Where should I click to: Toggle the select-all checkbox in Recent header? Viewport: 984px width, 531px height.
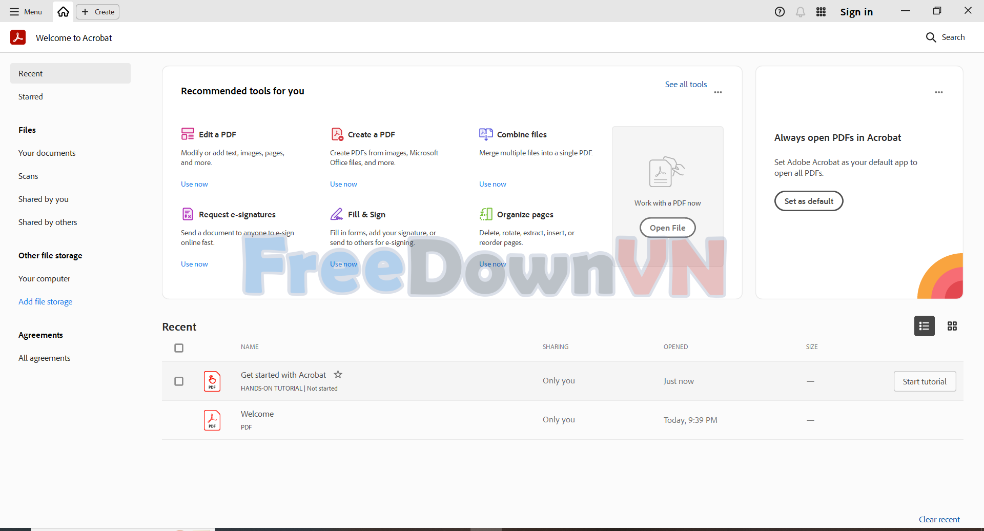tap(179, 348)
